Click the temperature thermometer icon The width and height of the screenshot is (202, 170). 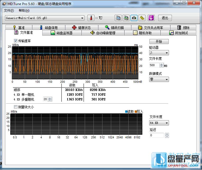91,18
